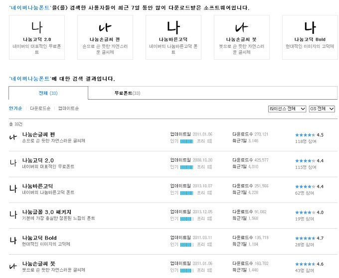Viewport: 339px width, 278px height.
Task: Click the 나눔바른고딕 list row icon
Action: [x=13, y=189]
